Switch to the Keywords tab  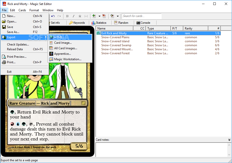77,23
